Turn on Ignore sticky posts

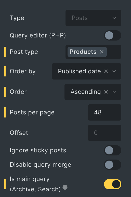(x=112, y=150)
